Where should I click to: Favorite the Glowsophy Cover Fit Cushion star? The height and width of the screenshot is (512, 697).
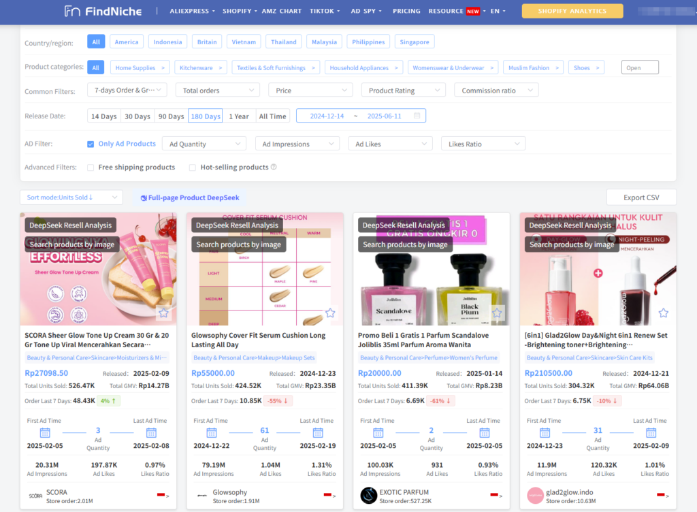(x=330, y=313)
